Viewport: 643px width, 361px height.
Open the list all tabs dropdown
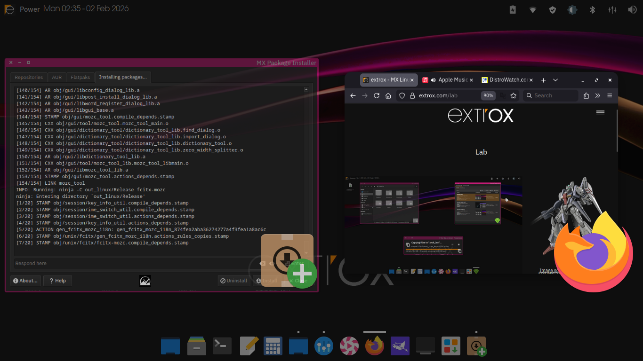coord(555,80)
